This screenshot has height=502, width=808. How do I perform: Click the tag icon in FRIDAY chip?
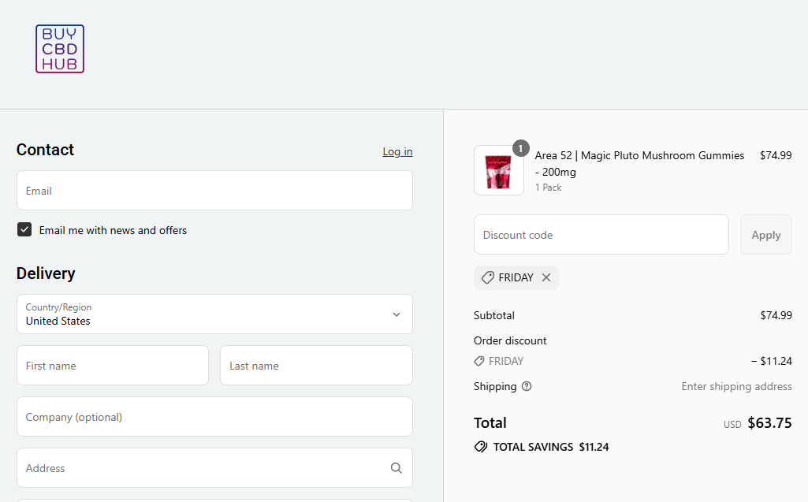(487, 277)
